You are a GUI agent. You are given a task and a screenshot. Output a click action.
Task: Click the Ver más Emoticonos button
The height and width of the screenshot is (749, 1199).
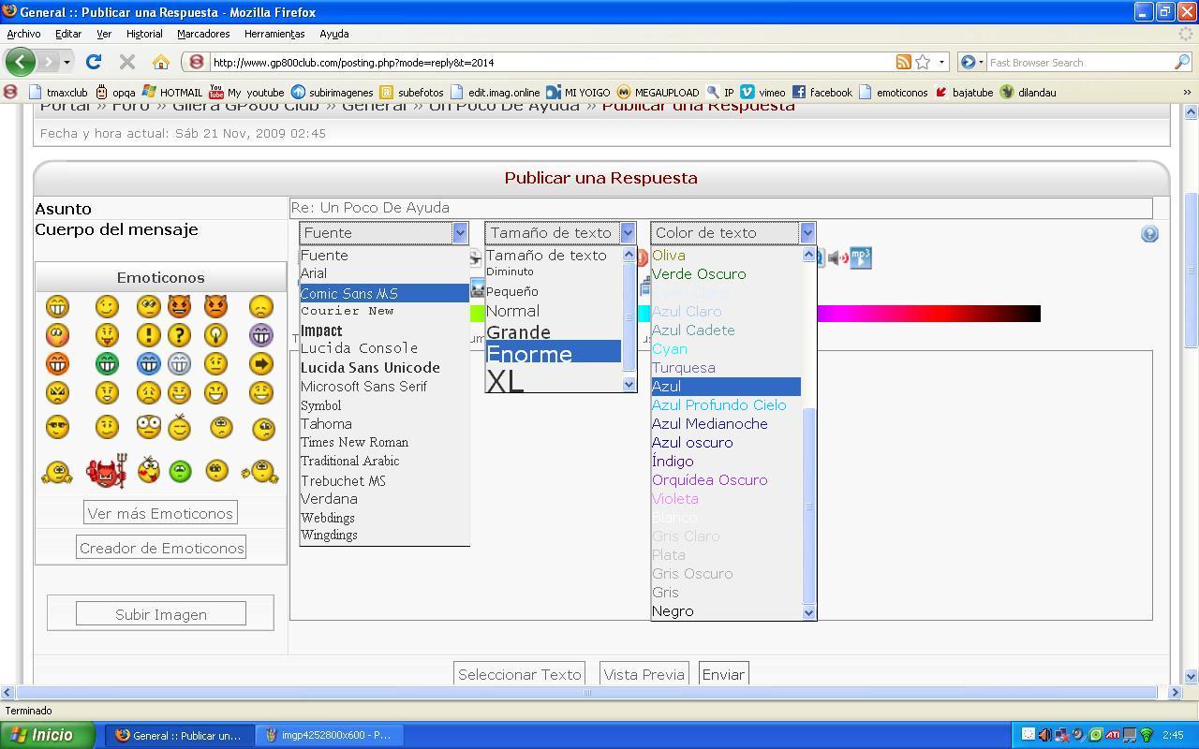(x=160, y=513)
